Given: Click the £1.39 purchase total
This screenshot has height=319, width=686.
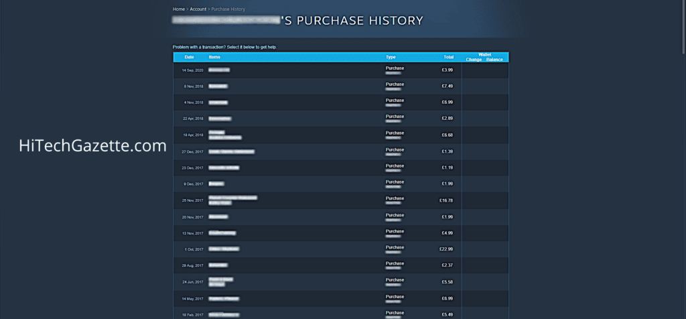Looking at the screenshot, I should [x=447, y=152].
